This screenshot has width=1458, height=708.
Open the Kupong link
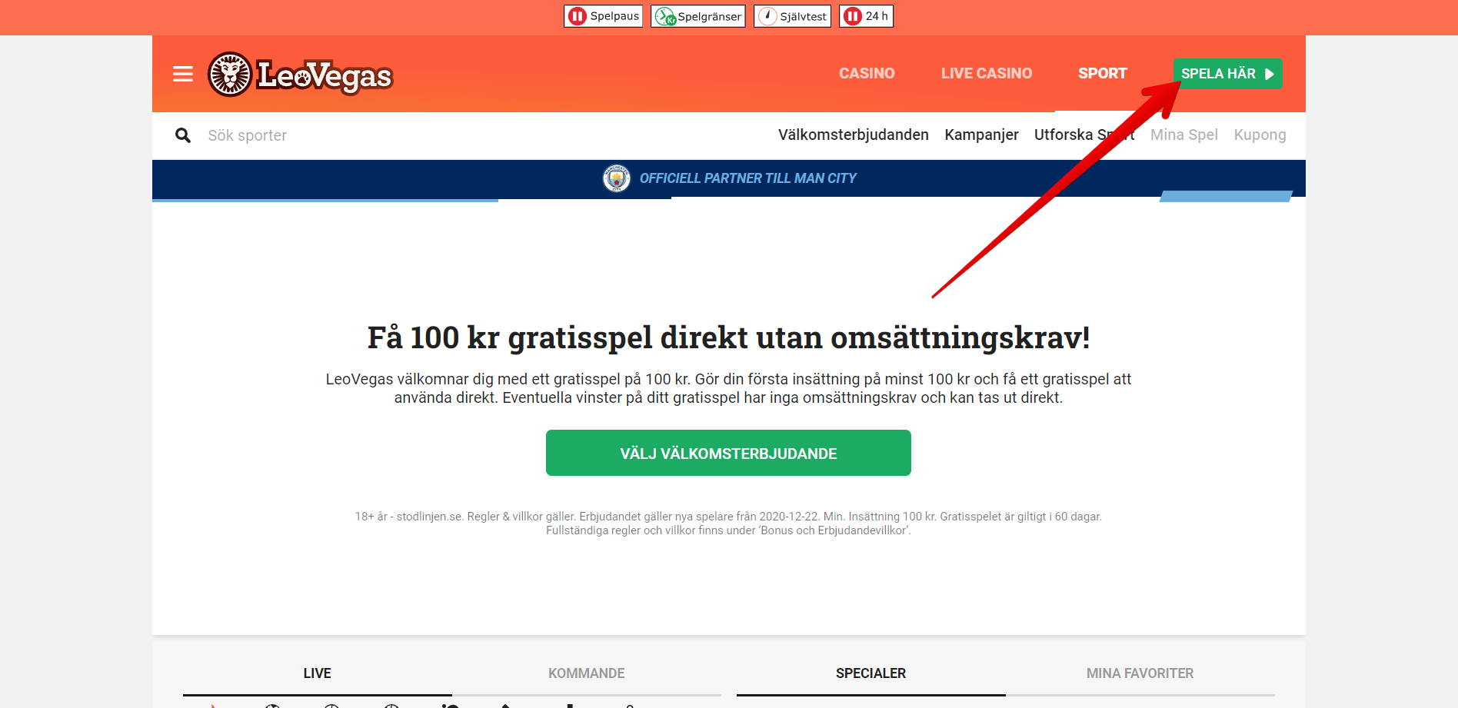[x=1260, y=135]
